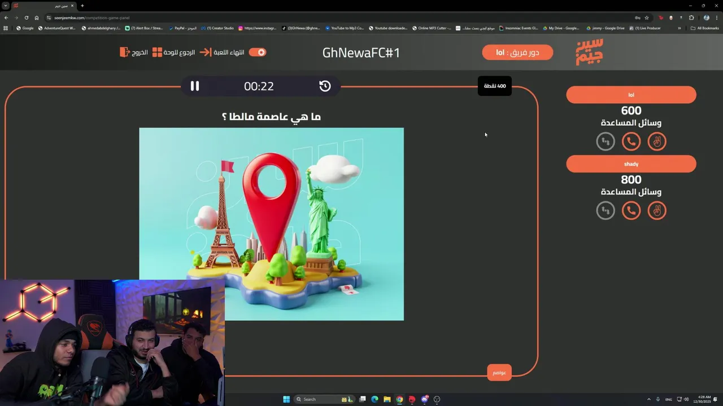
Task: Click shady team's score 800
Action: 631,180
